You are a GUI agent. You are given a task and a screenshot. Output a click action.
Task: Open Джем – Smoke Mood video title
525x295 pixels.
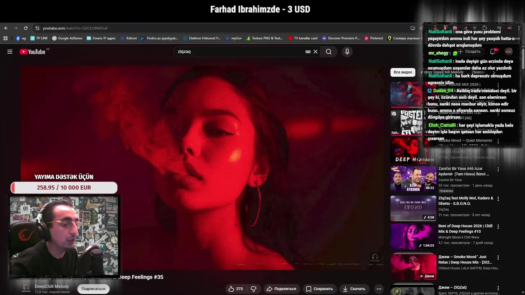coord(465,259)
